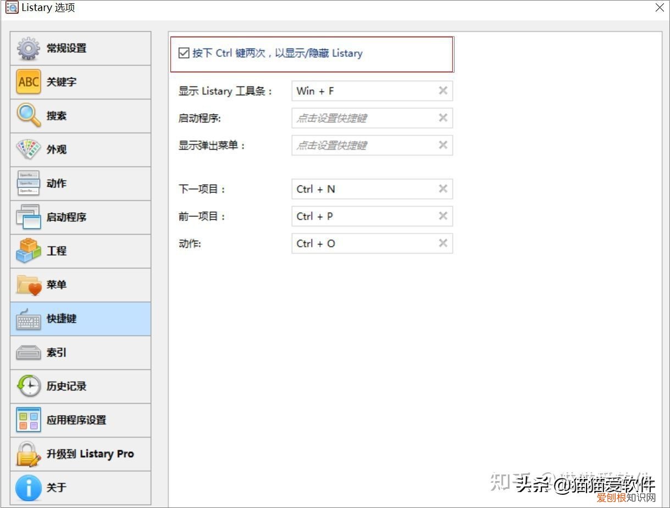Click the 启动程序 hotkey input field
The height and width of the screenshot is (508, 670).
(x=363, y=118)
